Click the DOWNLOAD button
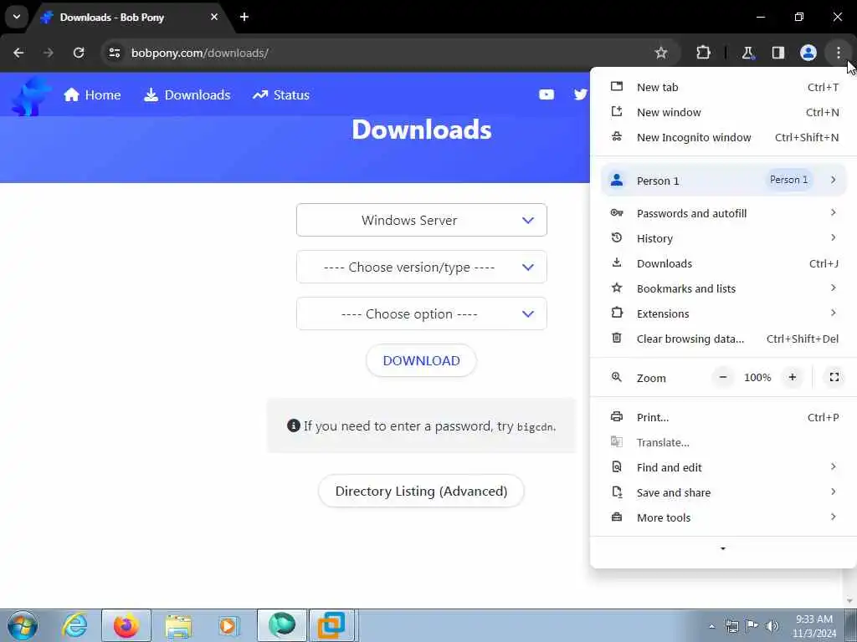This screenshot has height=642, width=857. click(422, 360)
